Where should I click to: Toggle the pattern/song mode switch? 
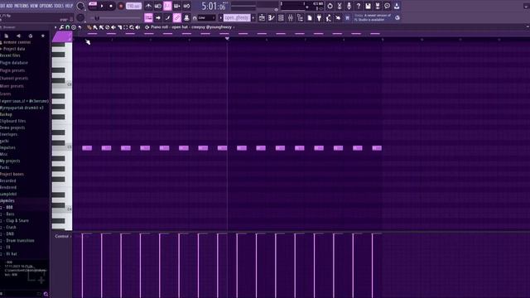[93, 5]
